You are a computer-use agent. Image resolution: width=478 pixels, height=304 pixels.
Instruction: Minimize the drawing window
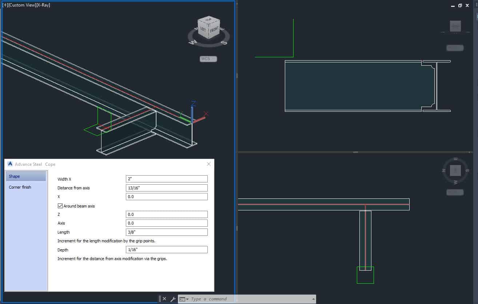tap(453, 5)
